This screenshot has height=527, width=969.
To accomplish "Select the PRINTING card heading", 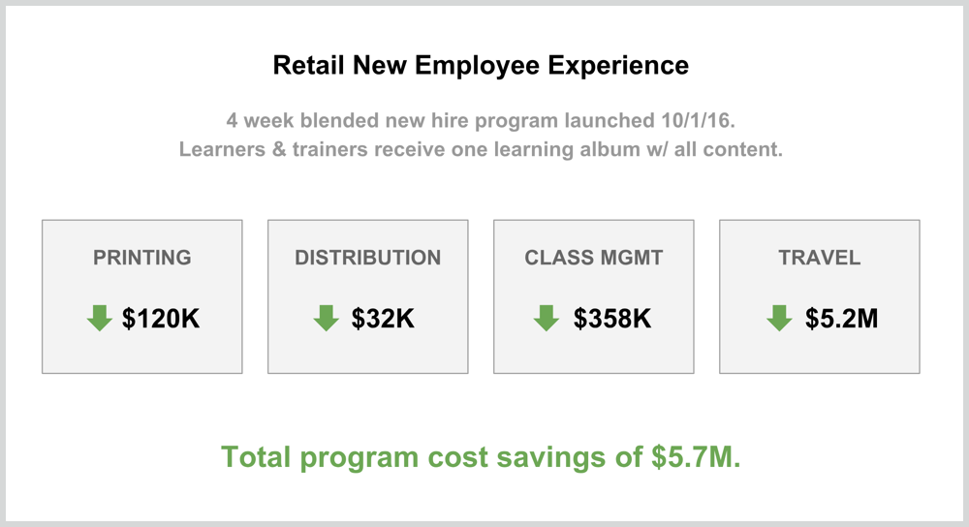I will click(142, 257).
